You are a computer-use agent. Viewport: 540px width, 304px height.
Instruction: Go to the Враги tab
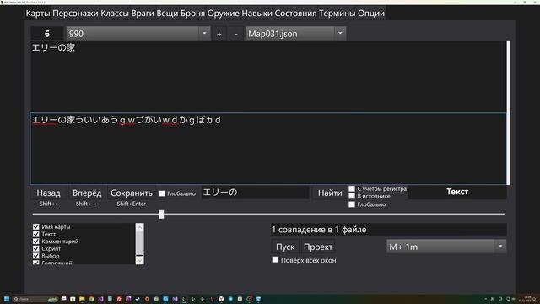coord(143,14)
